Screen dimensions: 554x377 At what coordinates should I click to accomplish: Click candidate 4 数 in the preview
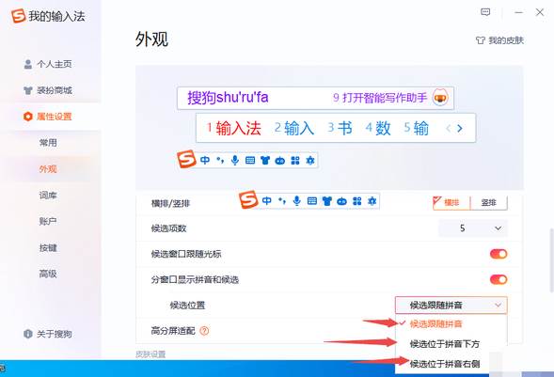(378, 128)
